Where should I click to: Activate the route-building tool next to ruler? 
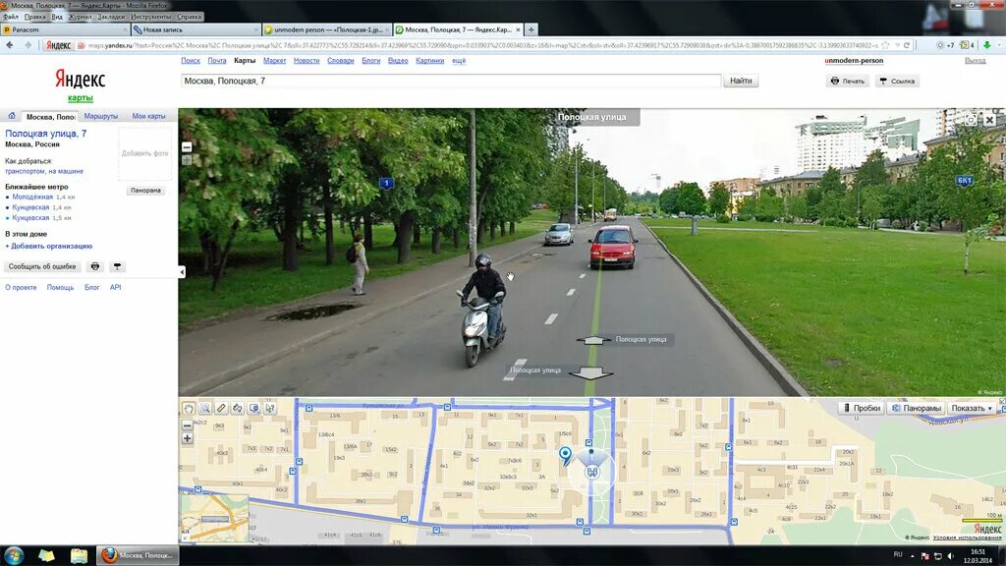[238, 408]
